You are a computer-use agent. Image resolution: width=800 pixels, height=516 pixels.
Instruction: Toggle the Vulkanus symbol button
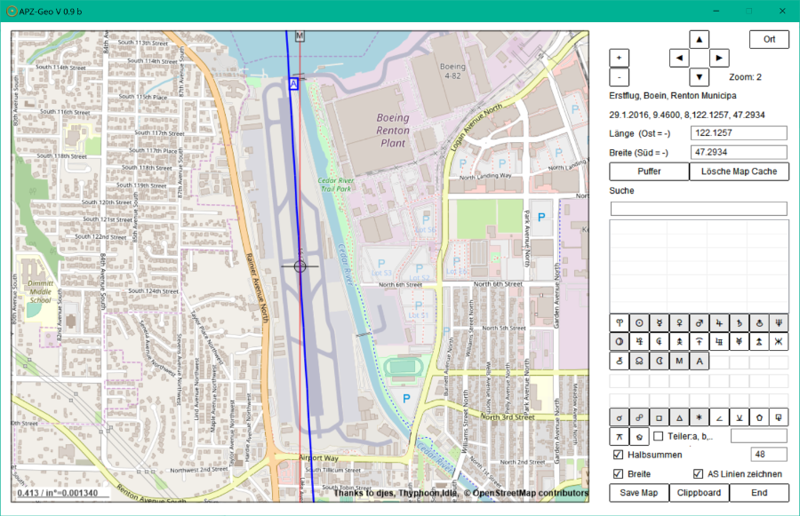(759, 342)
